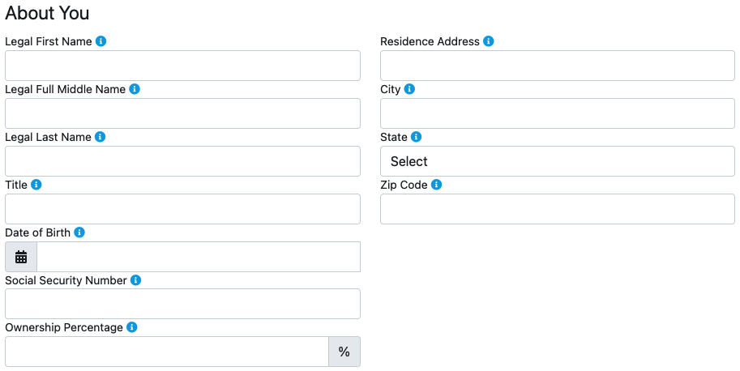740x371 pixels.
Task: Open the calendar date picker icon
Action: point(21,257)
